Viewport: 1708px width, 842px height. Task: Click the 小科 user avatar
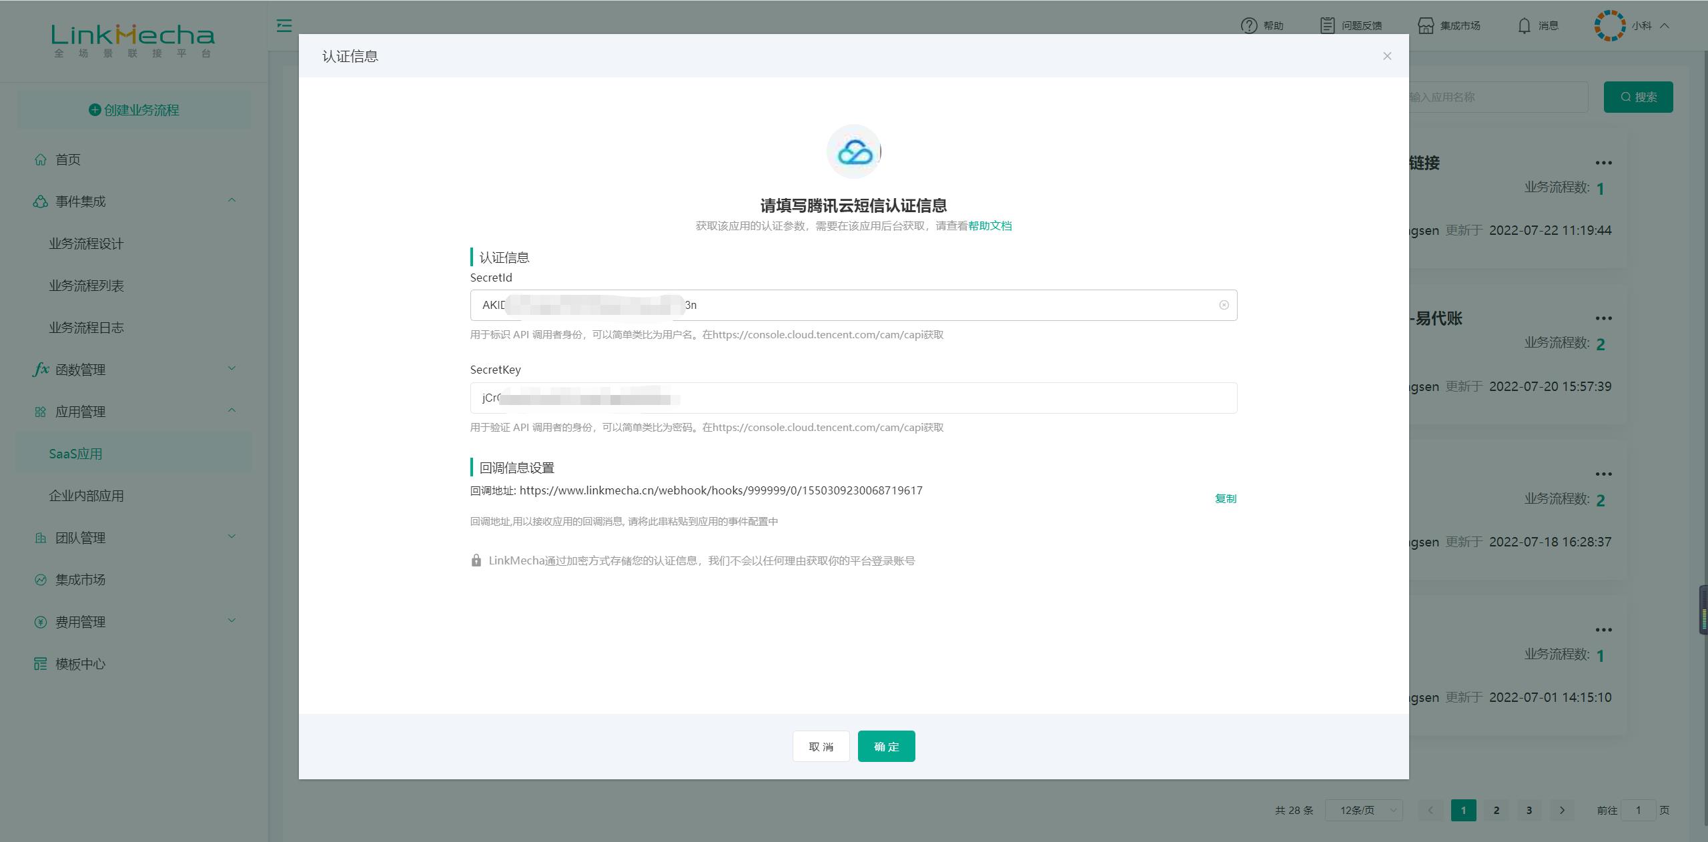[x=1610, y=25]
